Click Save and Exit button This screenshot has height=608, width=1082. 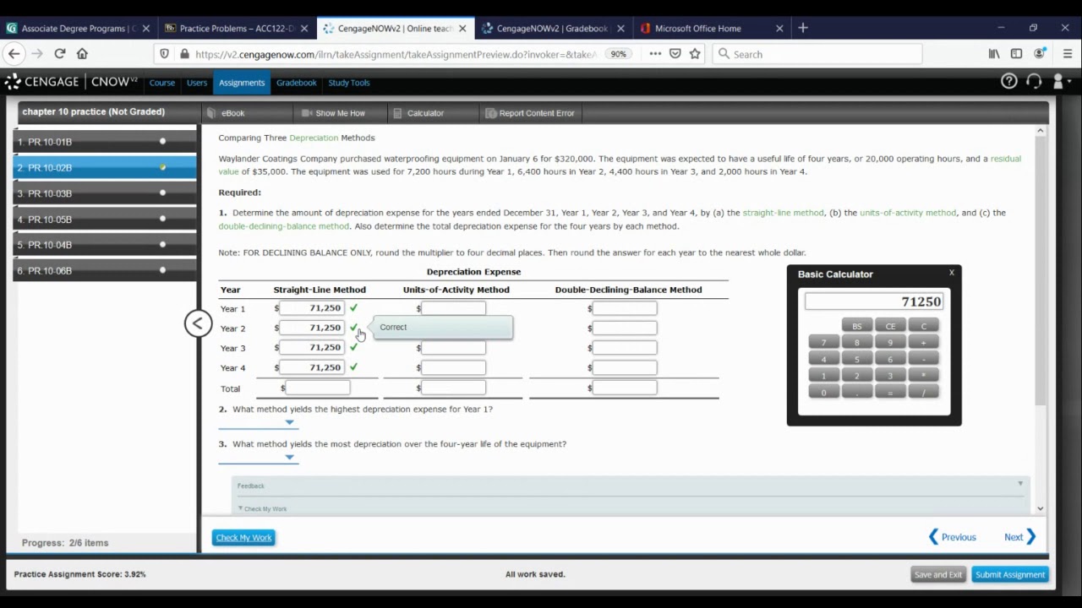point(938,575)
